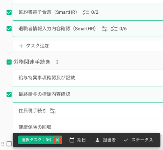Click the ステータス label in the bulk bar

(142, 140)
